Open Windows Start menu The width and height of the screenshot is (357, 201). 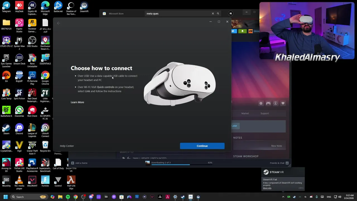[5, 197]
